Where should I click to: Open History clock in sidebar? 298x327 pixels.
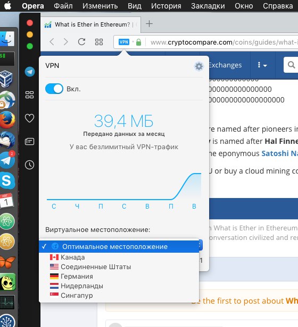tap(29, 165)
